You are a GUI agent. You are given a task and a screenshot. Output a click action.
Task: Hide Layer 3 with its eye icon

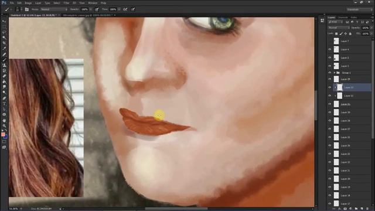(329, 66)
